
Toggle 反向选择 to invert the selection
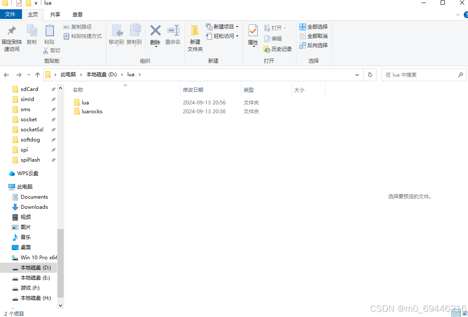click(313, 45)
